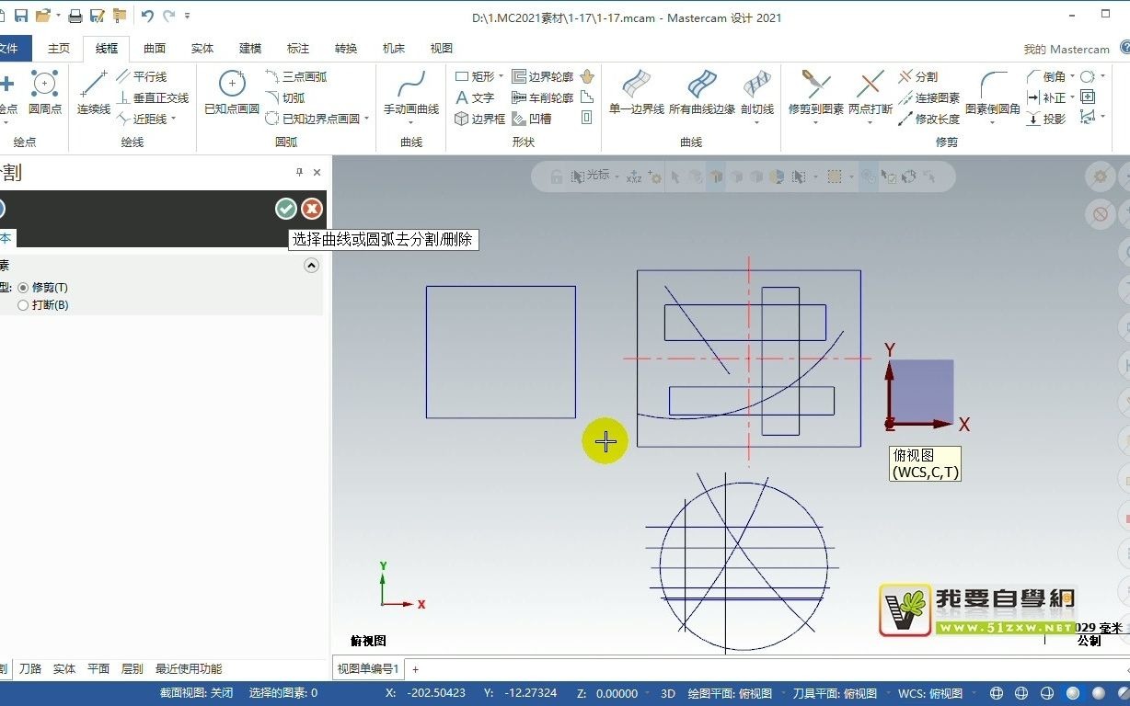The image size is (1130, 706).
Task: Select the 所有曲线边缘 all curve edges tool
Action: pyautogui.click(x=702, y=93)
